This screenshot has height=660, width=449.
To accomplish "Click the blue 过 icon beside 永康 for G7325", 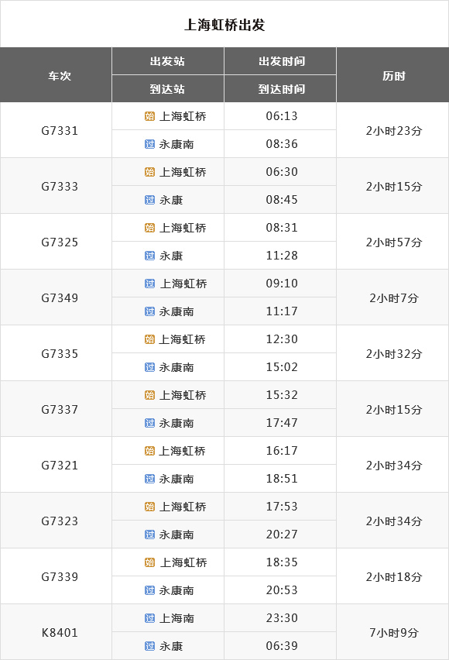I will (x=149, y=256).
